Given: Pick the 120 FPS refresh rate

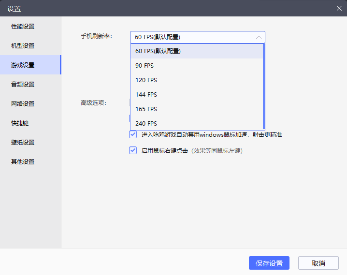Looking at the screenshot, I should click(x=197, y=80).
